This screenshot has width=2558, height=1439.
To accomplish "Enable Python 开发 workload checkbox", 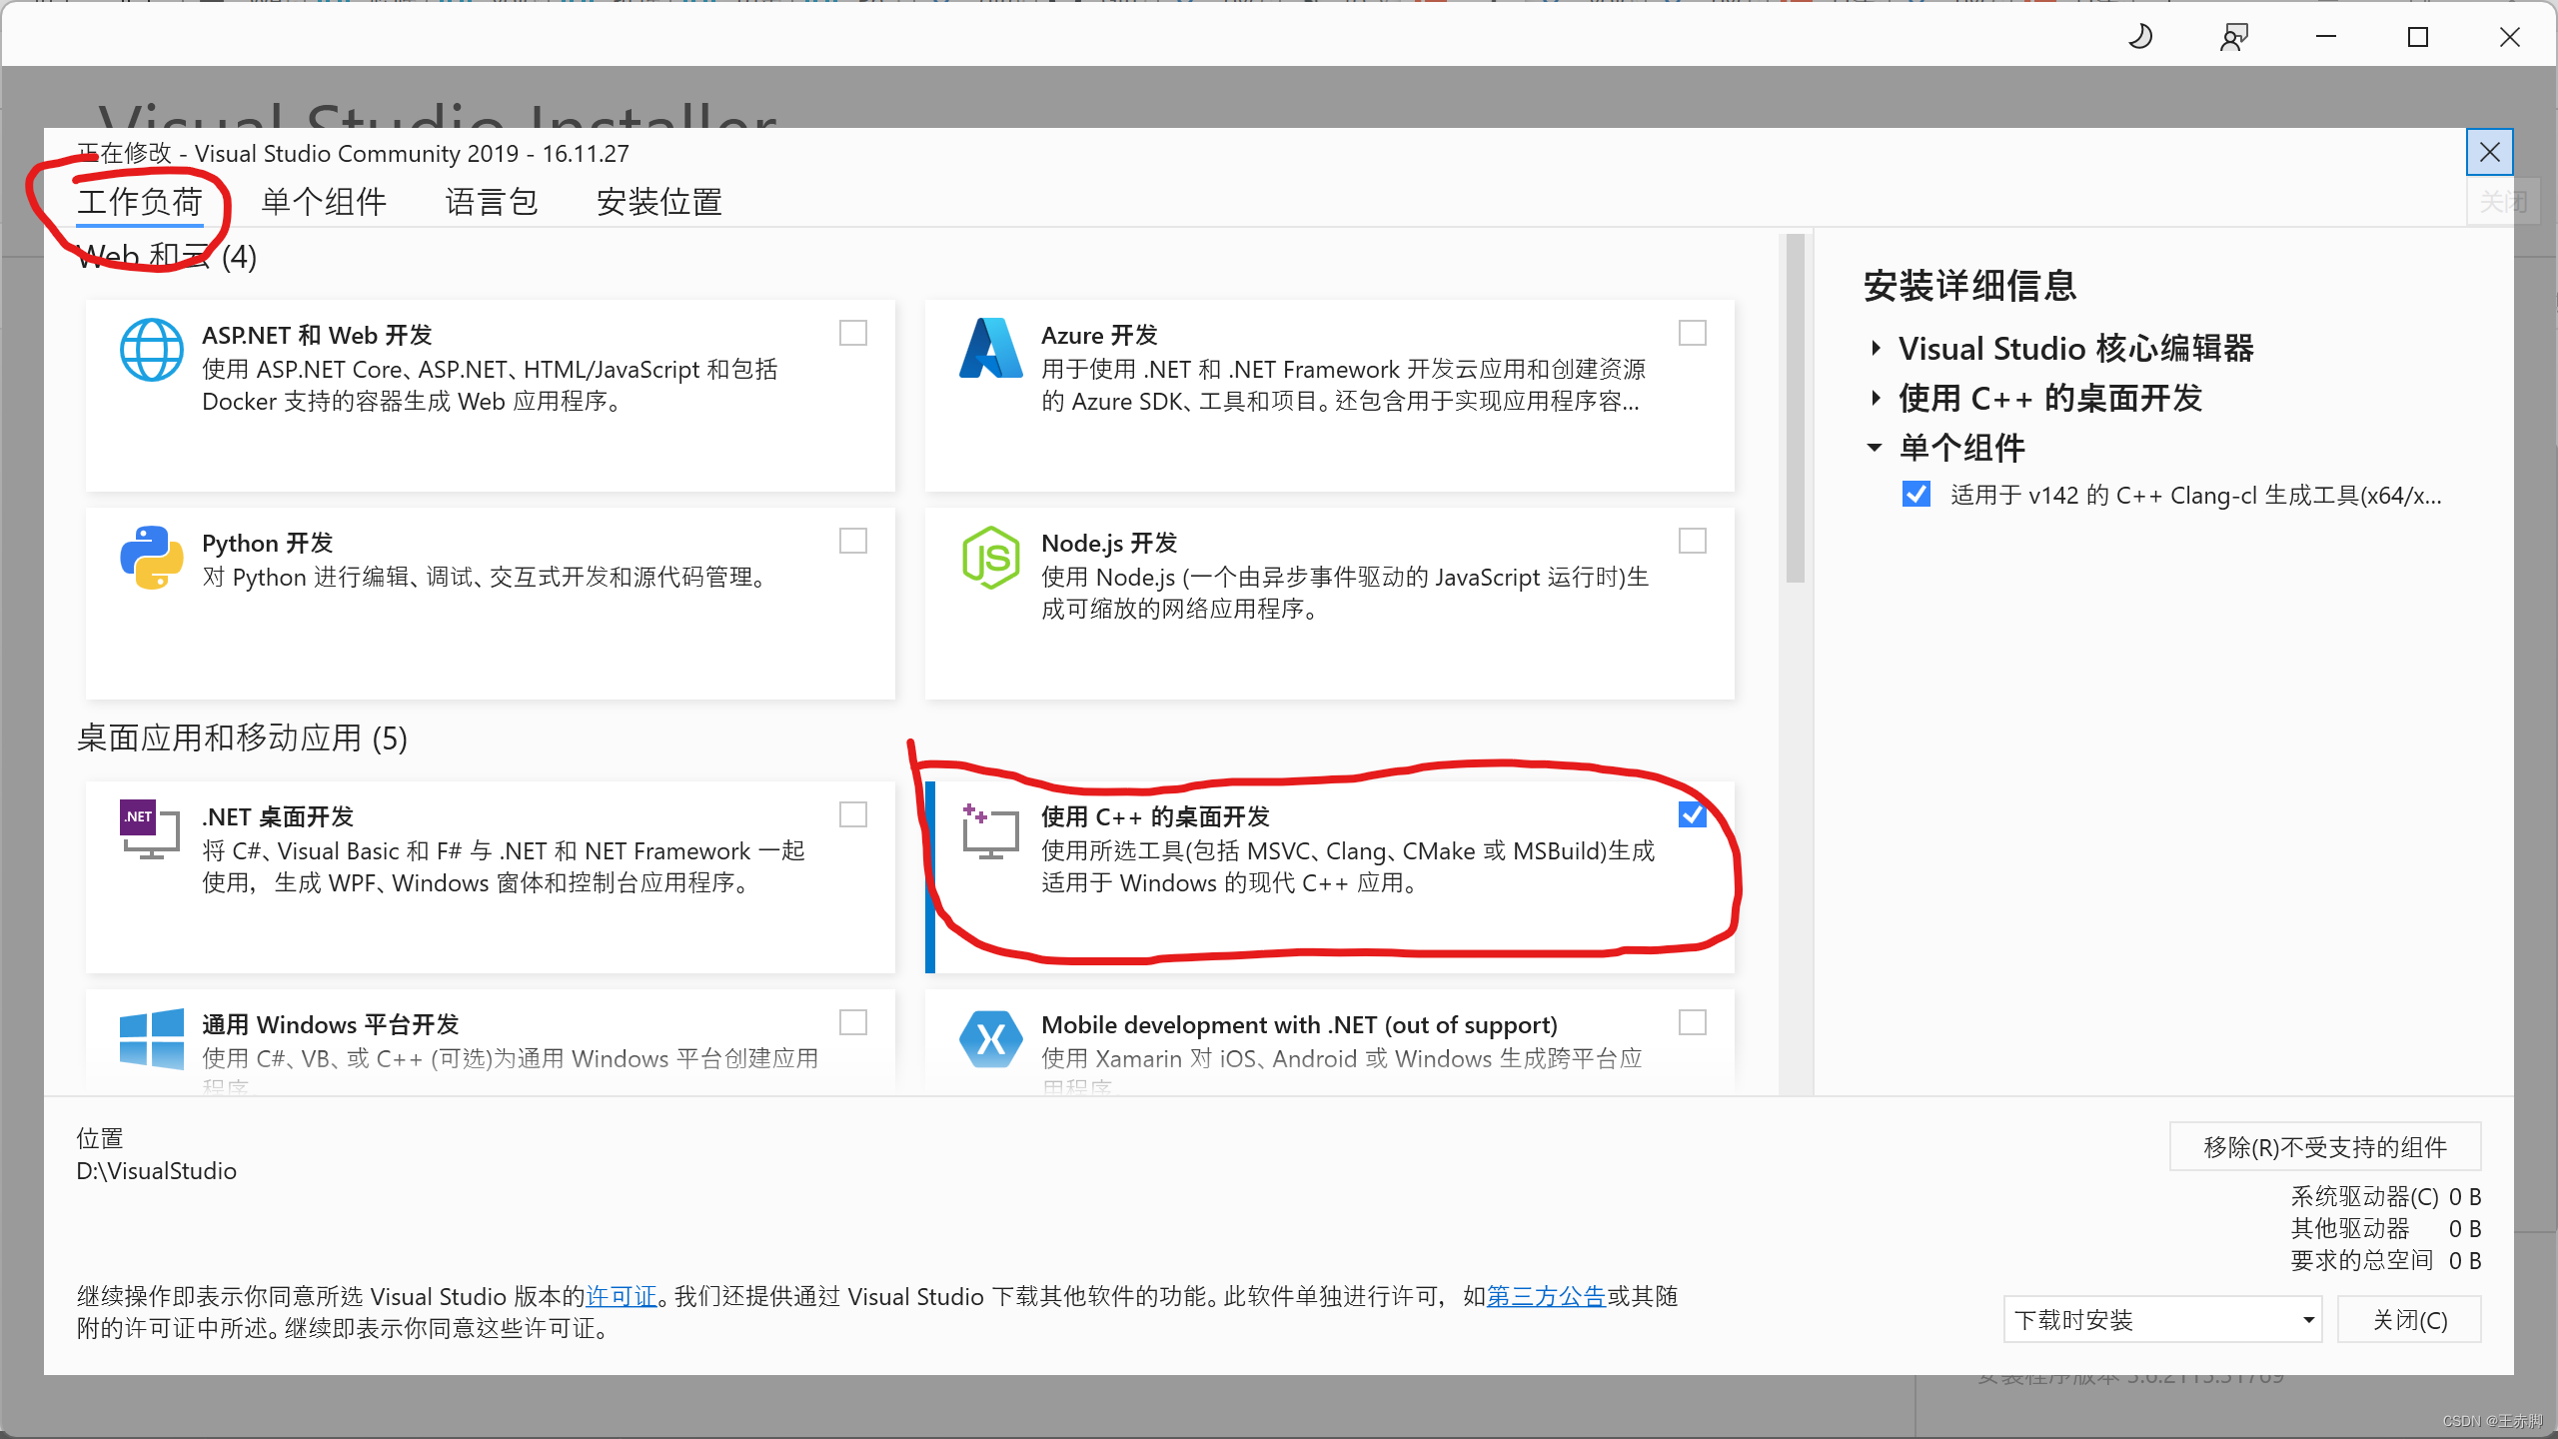I will (852, 541).
